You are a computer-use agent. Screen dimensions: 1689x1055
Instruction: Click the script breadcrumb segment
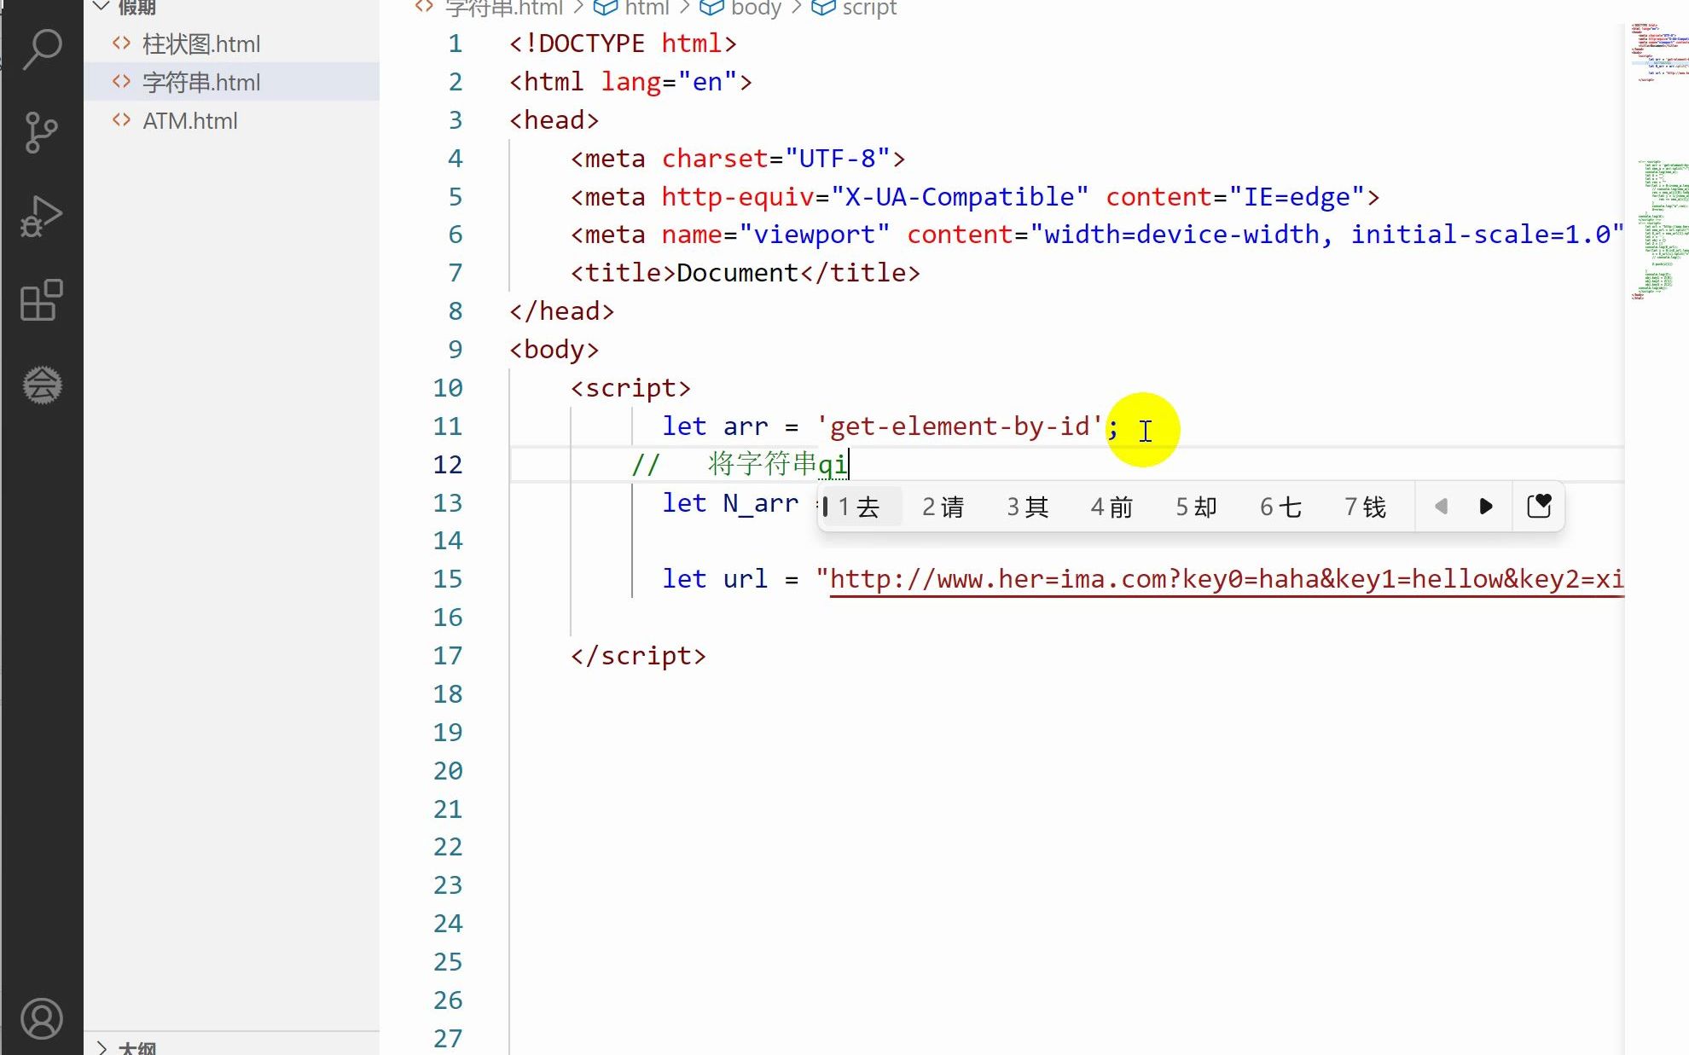click(869, 8)
